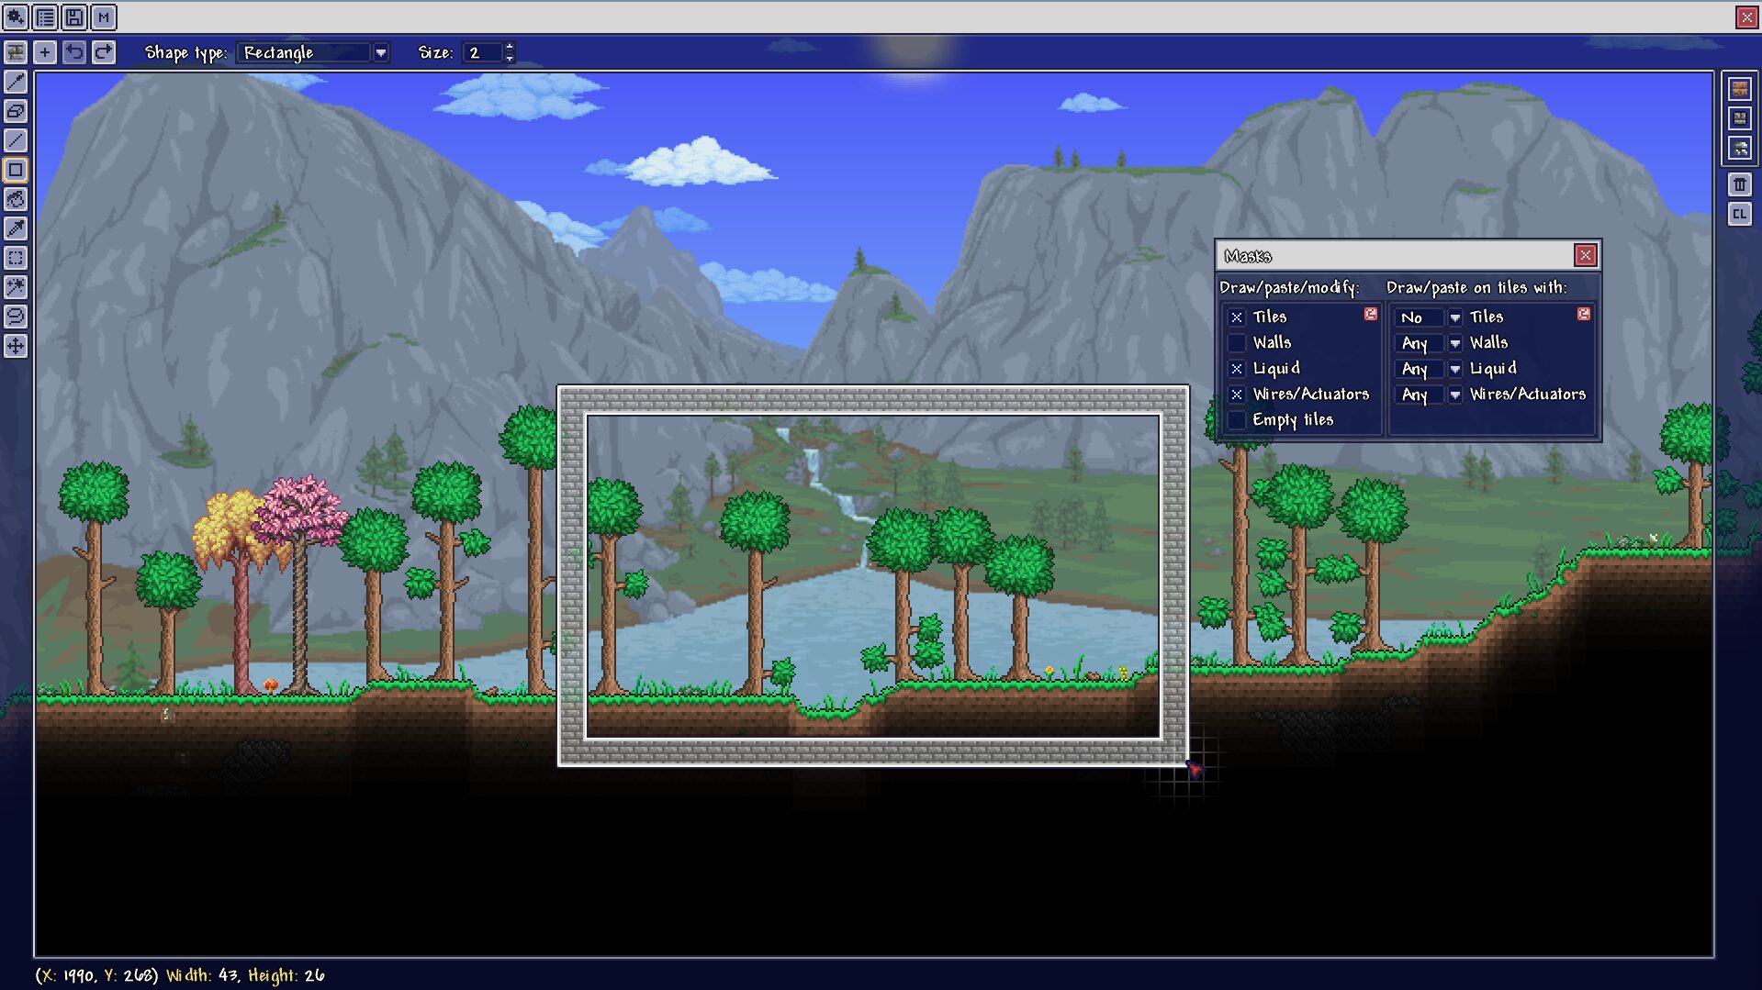Screen dimensions: 1762x990
Task: Increase the Size value with up arrow
Action: click(x=510, y=47)
